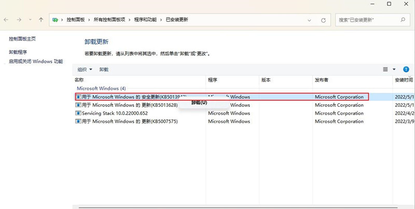Click icon beside KB5013628 update
This screenshot has height=209, width=415.
click(x=78, y=105)
